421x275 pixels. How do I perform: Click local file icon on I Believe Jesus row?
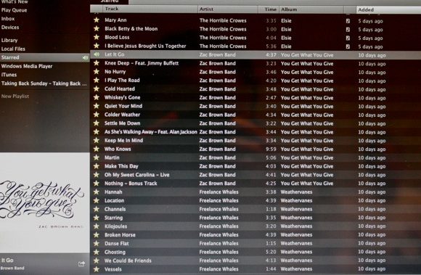[x=348, y=46]
